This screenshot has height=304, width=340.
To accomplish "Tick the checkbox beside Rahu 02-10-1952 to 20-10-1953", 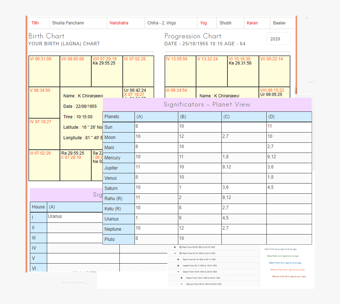I will tap(180, 253).
